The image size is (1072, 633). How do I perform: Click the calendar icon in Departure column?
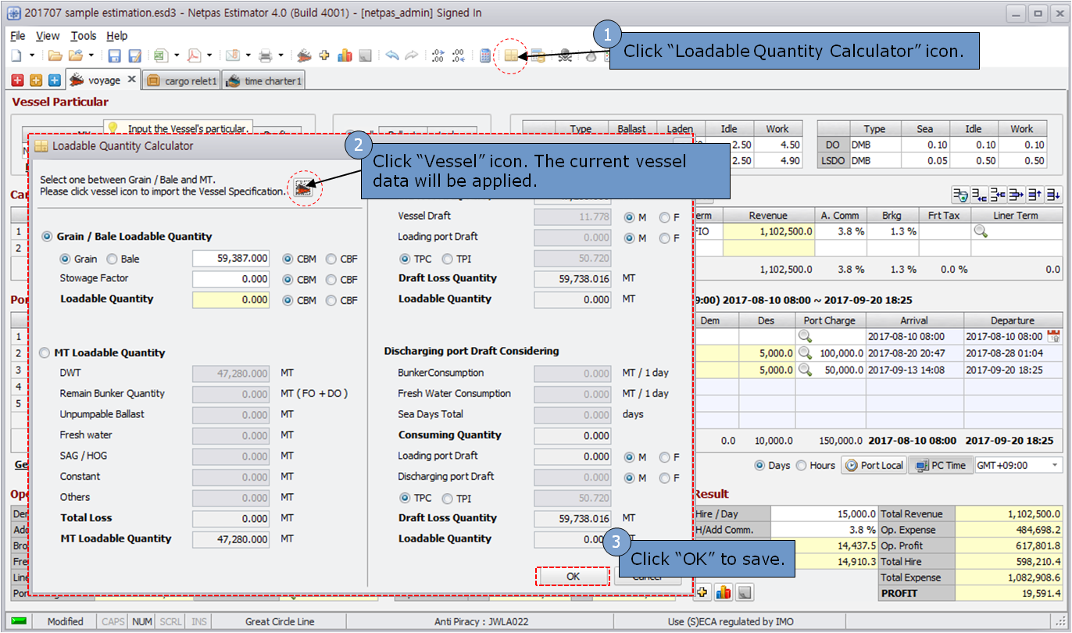point(1053,336)
